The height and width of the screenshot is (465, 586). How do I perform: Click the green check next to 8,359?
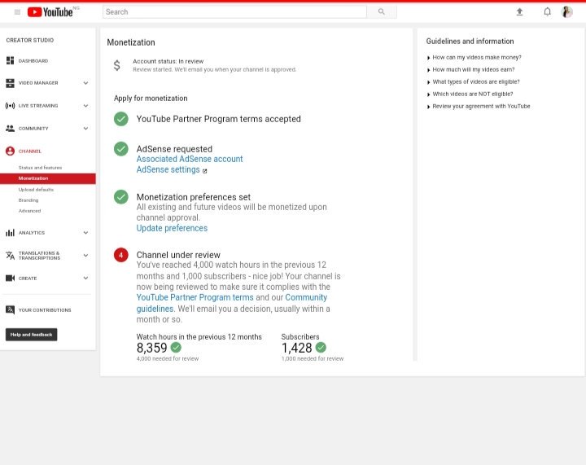pos(176,348)
